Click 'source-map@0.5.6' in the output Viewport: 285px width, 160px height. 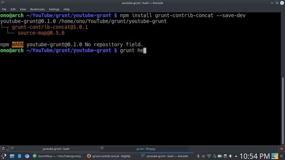pos(41,33)
